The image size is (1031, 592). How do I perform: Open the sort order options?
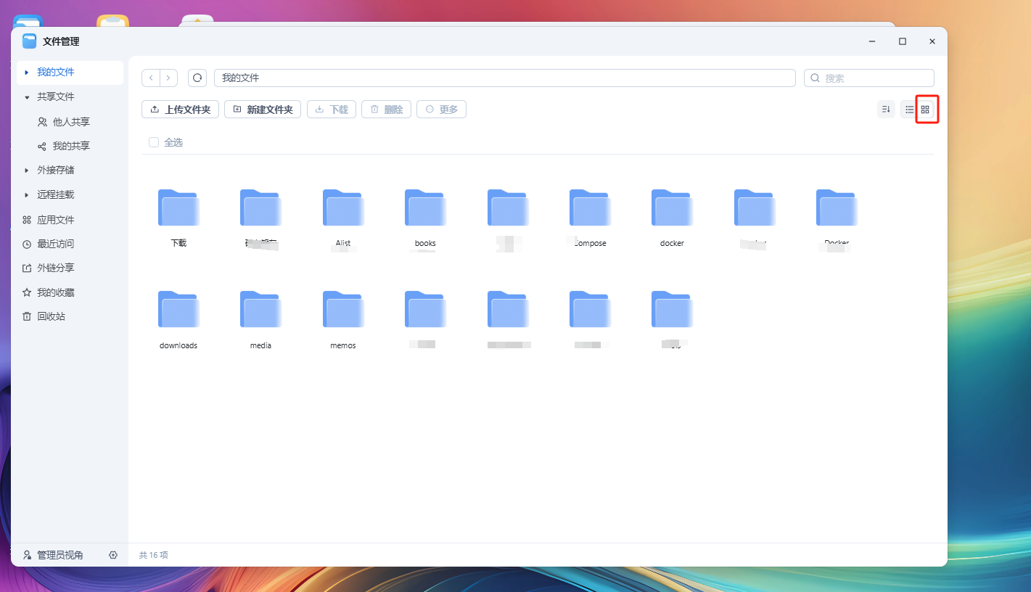click(x=886, y=110)
